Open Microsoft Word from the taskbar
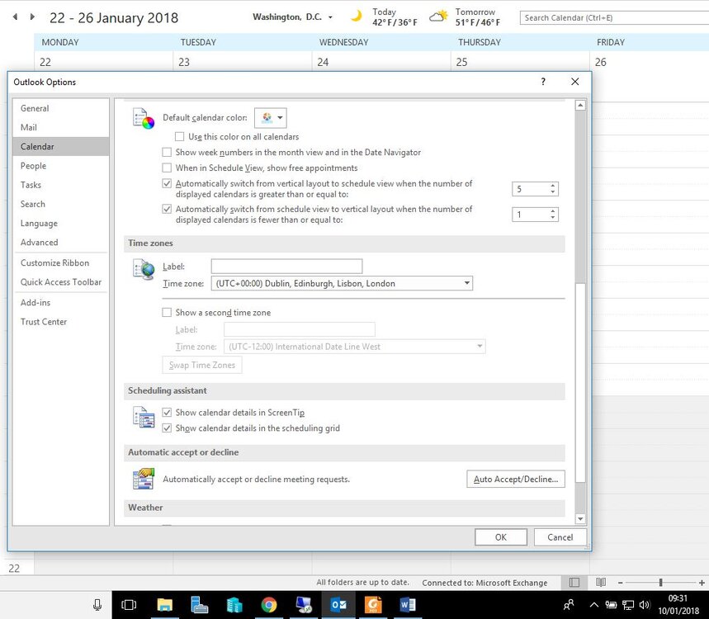The height and width of the screenshot is (619, 709). 408,605
